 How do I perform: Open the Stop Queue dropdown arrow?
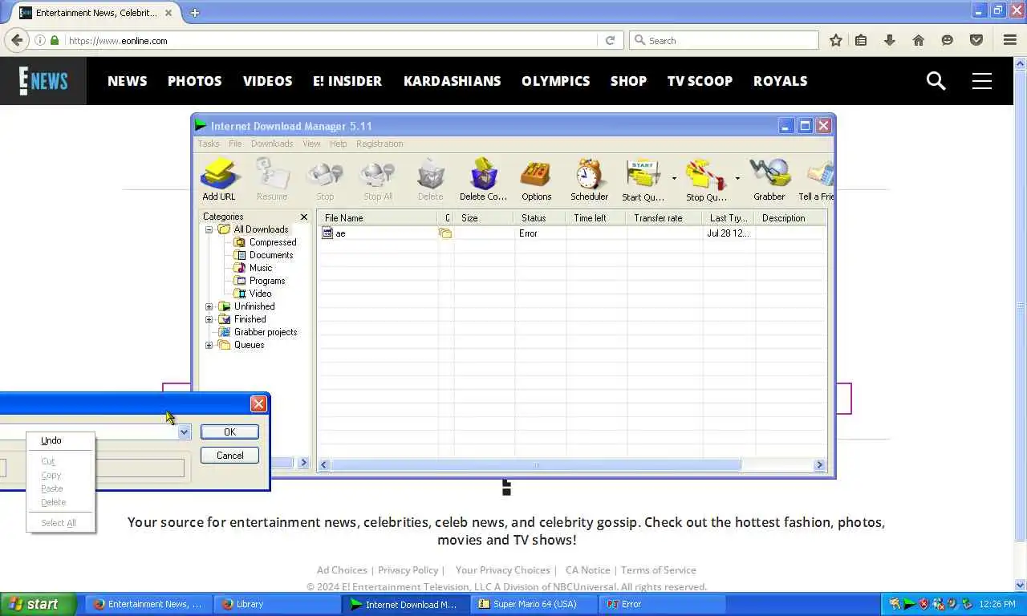pos(737,179)
